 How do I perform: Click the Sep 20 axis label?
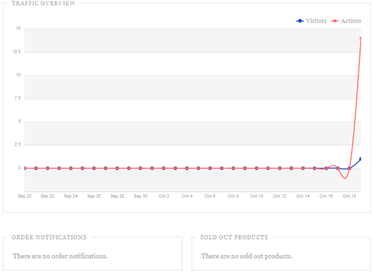click(x=24, y=196)
